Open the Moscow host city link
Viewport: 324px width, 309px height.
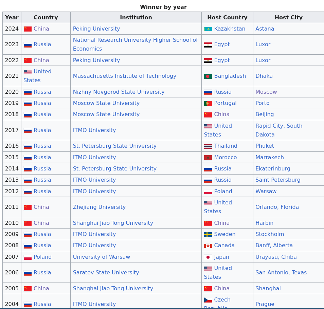click(x=266, y=92)
